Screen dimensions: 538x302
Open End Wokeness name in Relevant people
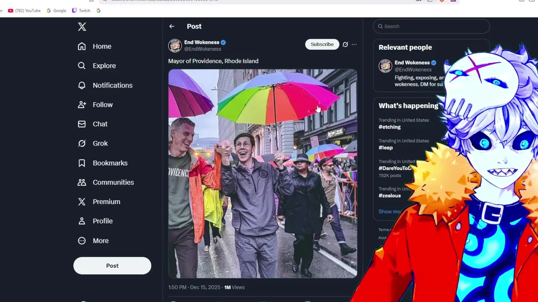412,62
